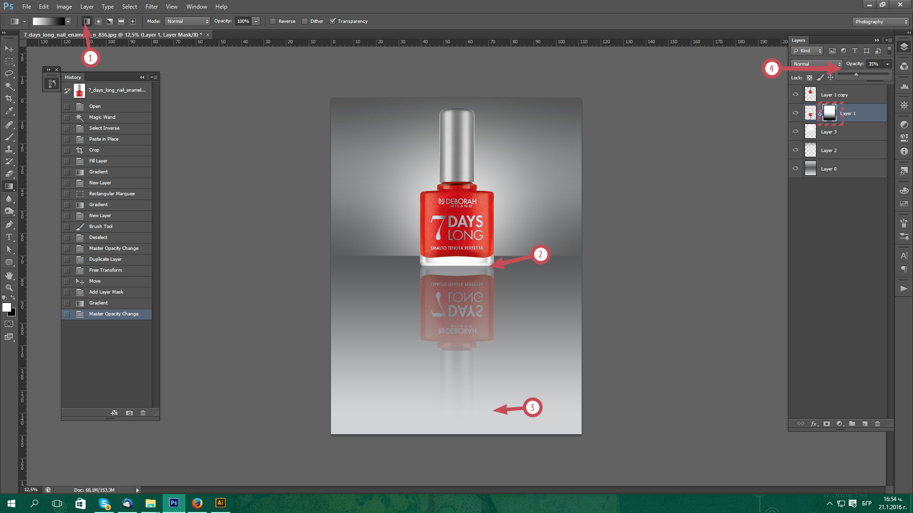Select the Layer 1 mask thumbnail
This screenshot has height=513, width=913.
tap(829, 113)
